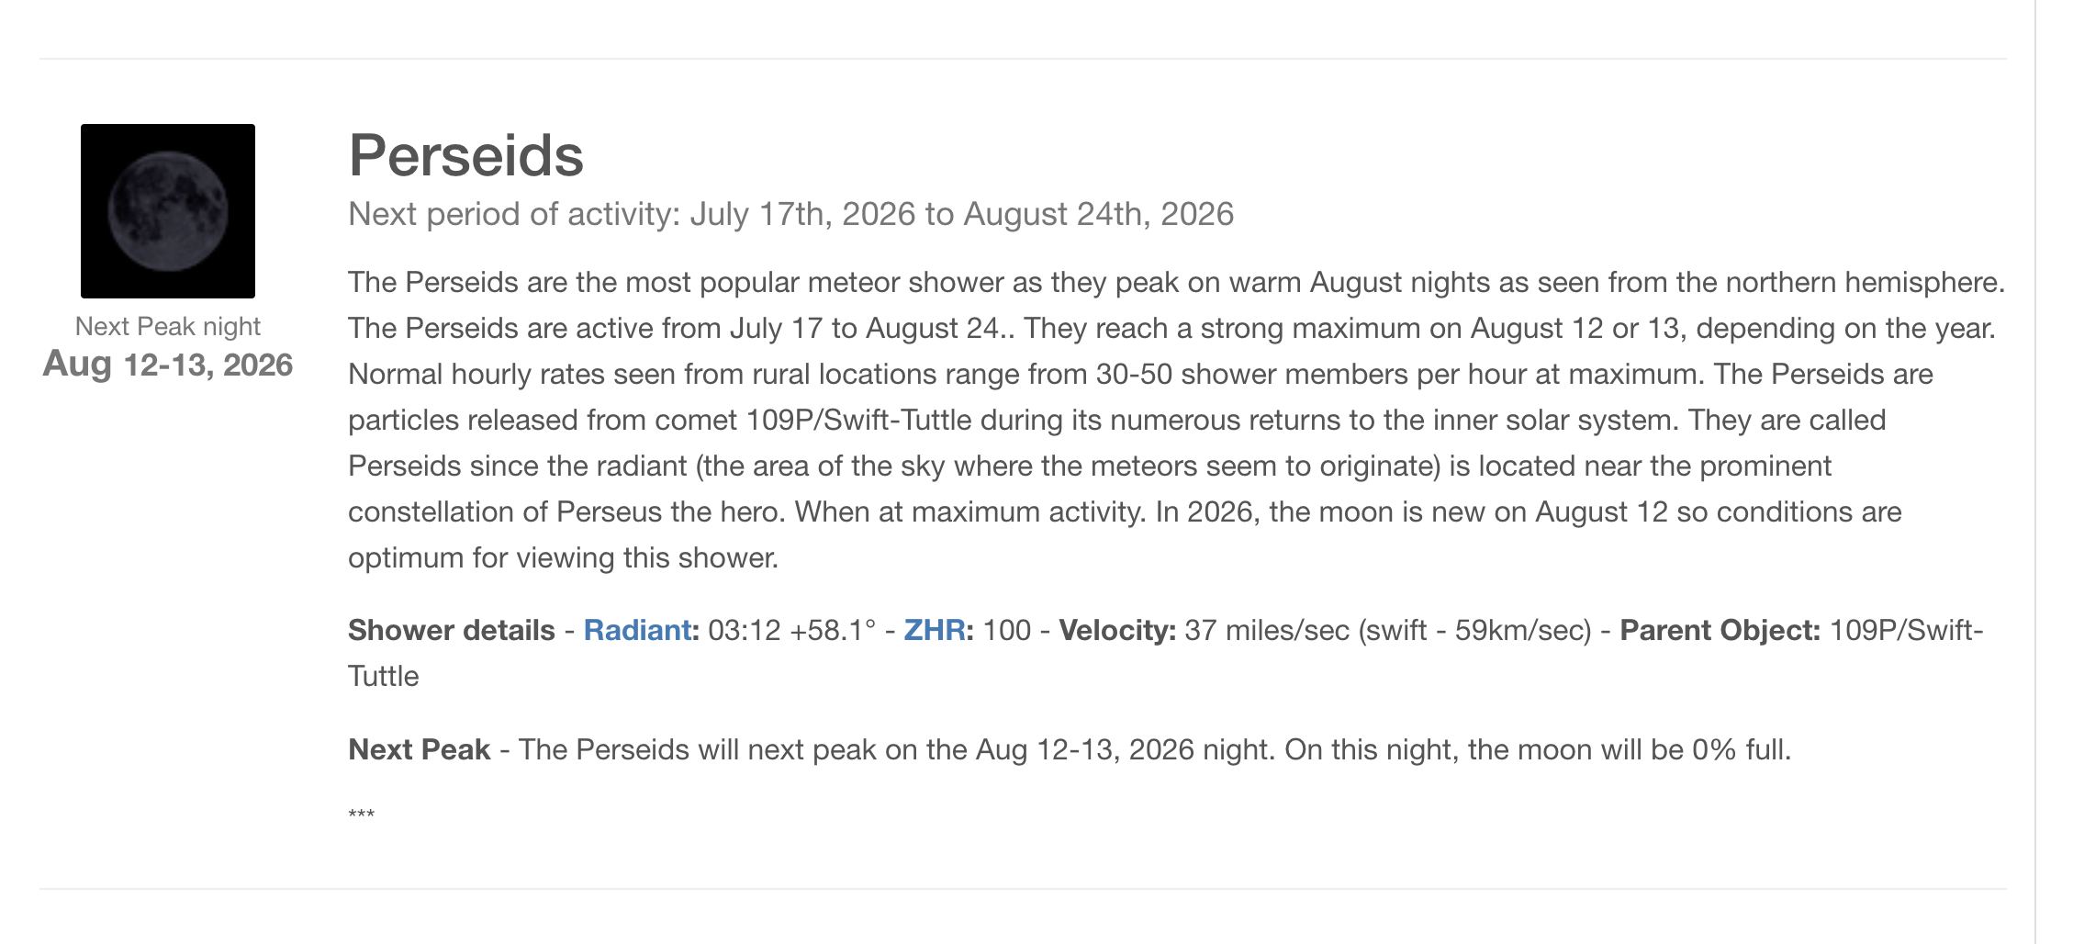Click the ZHR value 100
The height and width of the screenshot is (944, 2073).
1007,631
